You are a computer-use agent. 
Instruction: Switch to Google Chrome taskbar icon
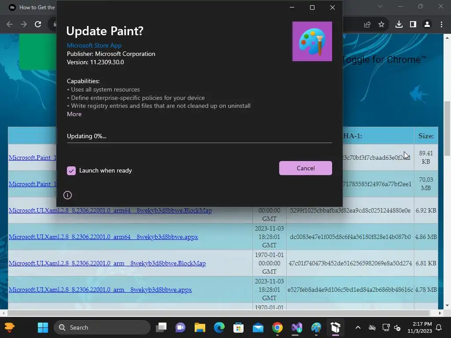[x=277, y=327]
